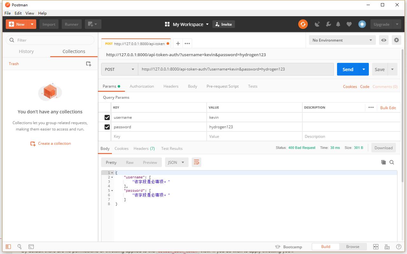Click the Import button
This screenshot has height=254, width=407.
(49, 24)
